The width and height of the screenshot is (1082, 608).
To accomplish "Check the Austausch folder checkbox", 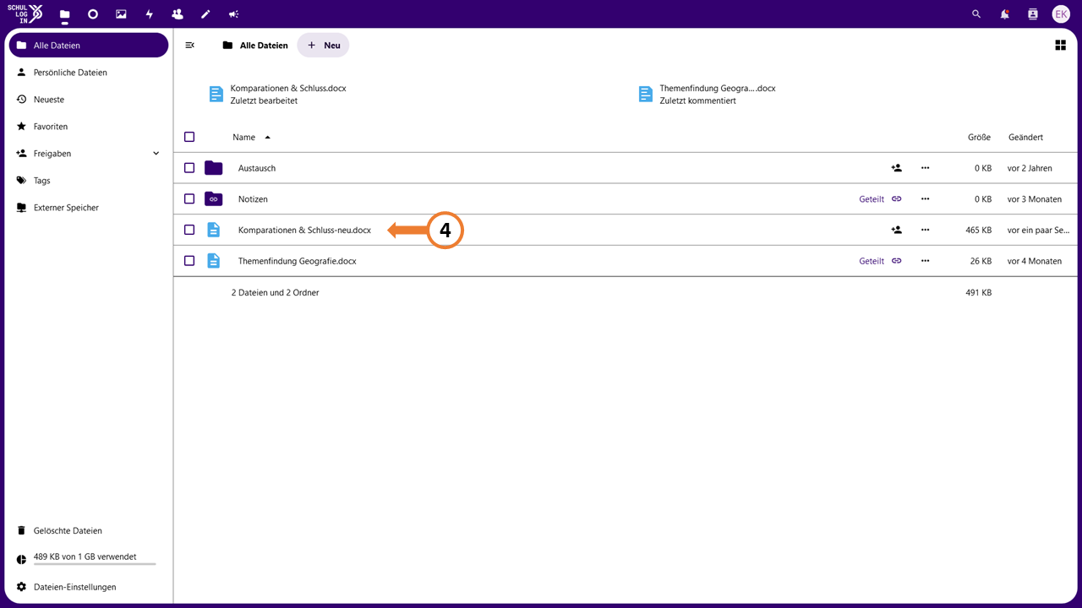I will pyautogui.click(x=189, y=168).
